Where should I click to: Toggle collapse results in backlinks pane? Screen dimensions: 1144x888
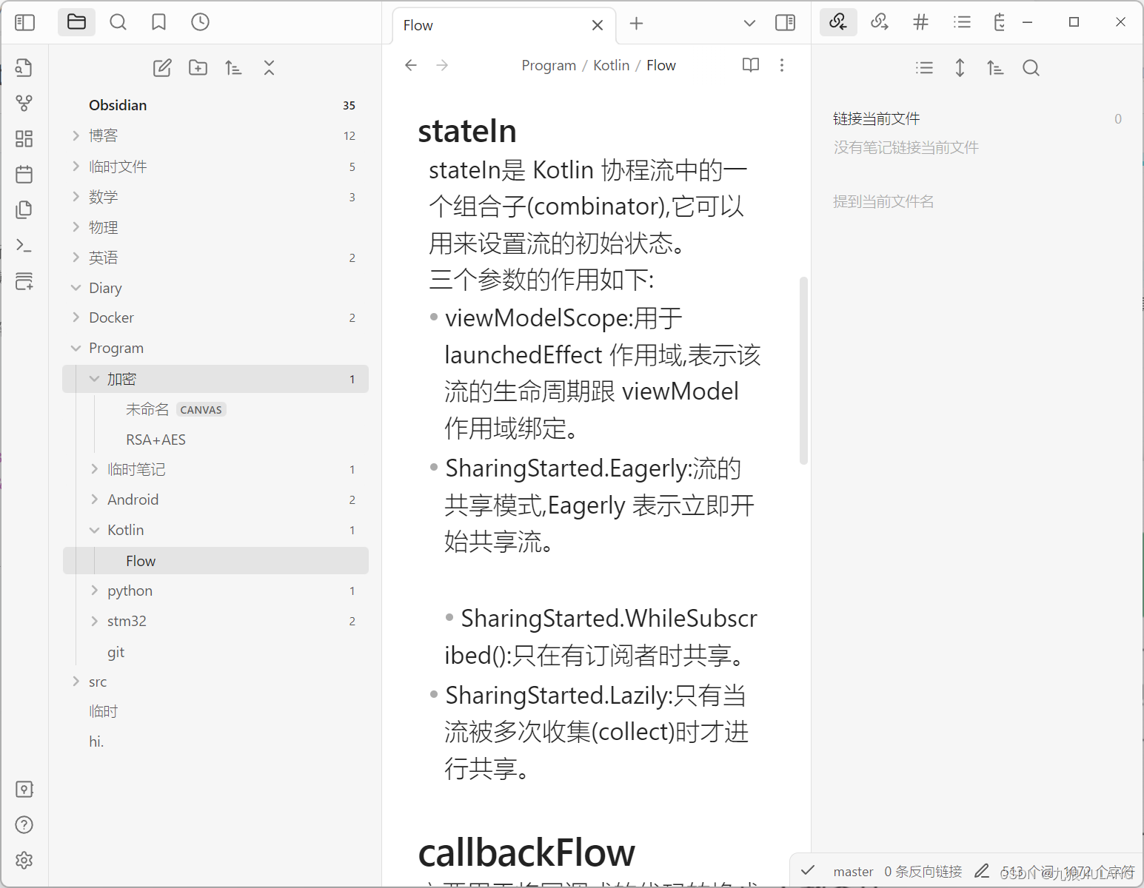924,68
